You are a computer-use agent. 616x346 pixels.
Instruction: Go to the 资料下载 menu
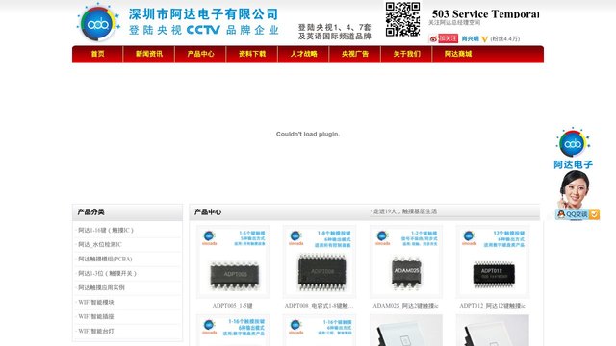(252, 54)
